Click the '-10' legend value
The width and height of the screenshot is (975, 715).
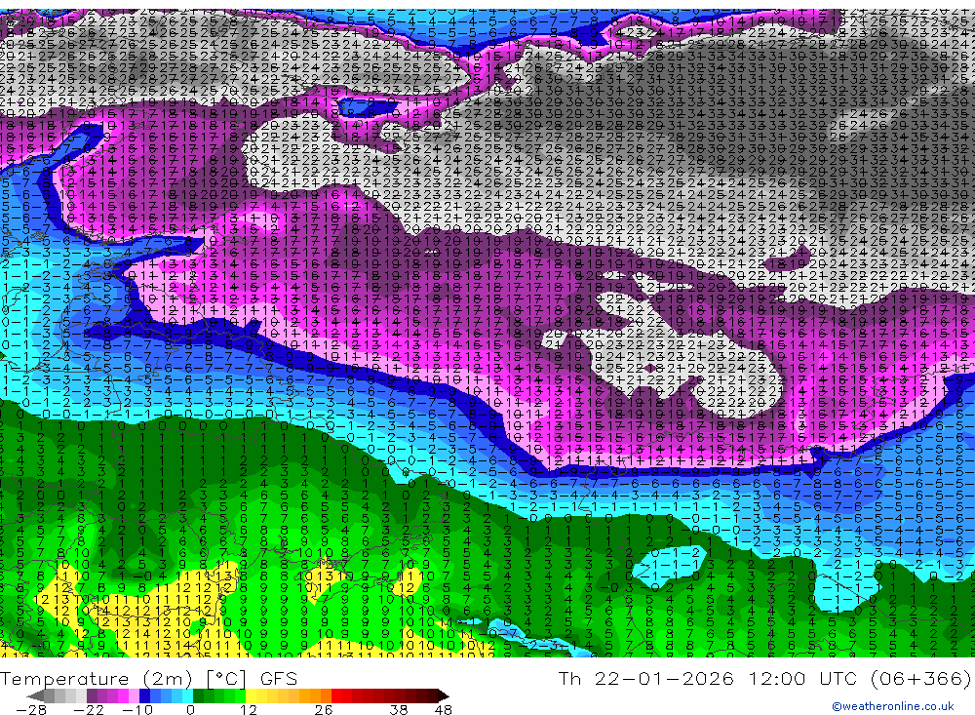[x=136, y=709]
